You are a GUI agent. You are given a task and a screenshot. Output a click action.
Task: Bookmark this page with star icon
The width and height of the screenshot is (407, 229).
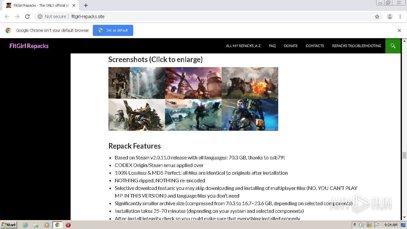coord(377,17)
